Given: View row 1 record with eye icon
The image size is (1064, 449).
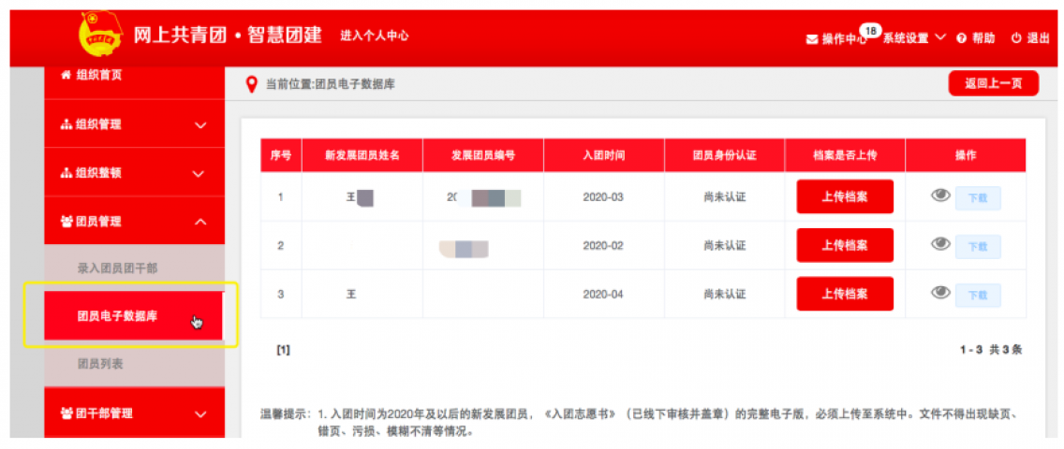Looking at the screenshot, I should coord(940,196).
